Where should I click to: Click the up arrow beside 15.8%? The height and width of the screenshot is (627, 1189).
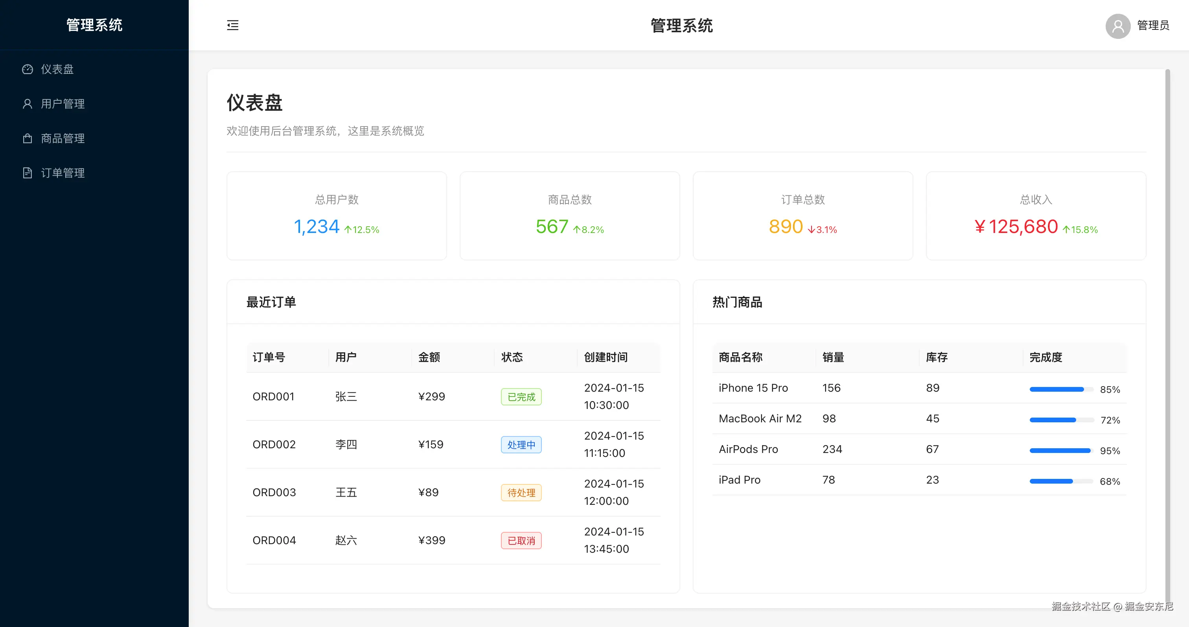pyautogui.click(x=1066, y=229)
